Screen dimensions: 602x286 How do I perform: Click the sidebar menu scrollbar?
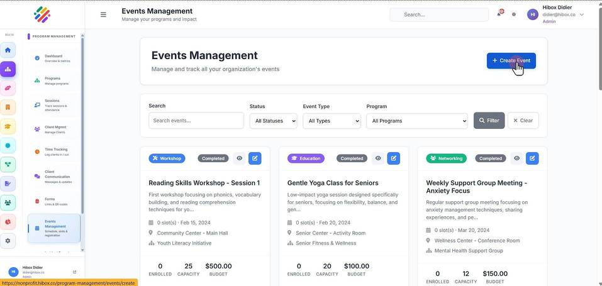(x=82, y=127)
